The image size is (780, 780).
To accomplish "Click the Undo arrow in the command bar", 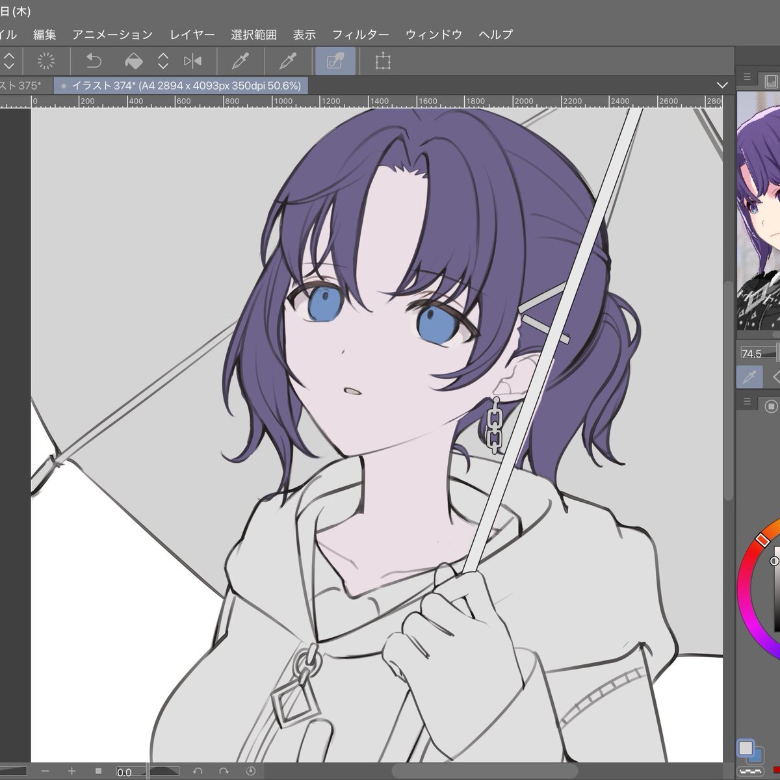I will (x=94, y=62).
